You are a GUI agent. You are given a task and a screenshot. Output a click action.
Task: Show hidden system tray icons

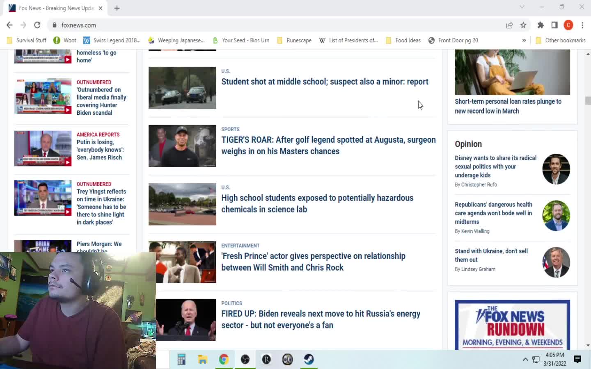coord(525,360)
